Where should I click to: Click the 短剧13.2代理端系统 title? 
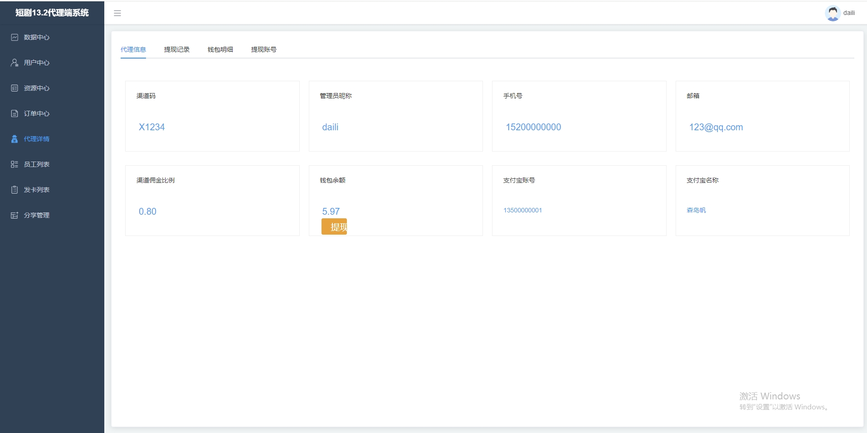click(52, 13)
